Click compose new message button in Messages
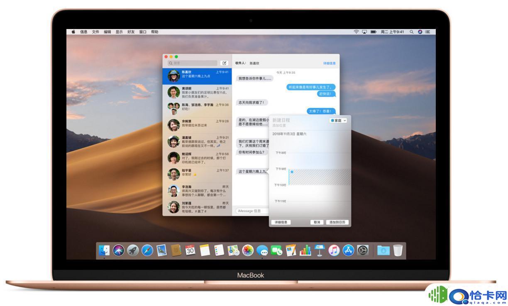 [225, 63]
